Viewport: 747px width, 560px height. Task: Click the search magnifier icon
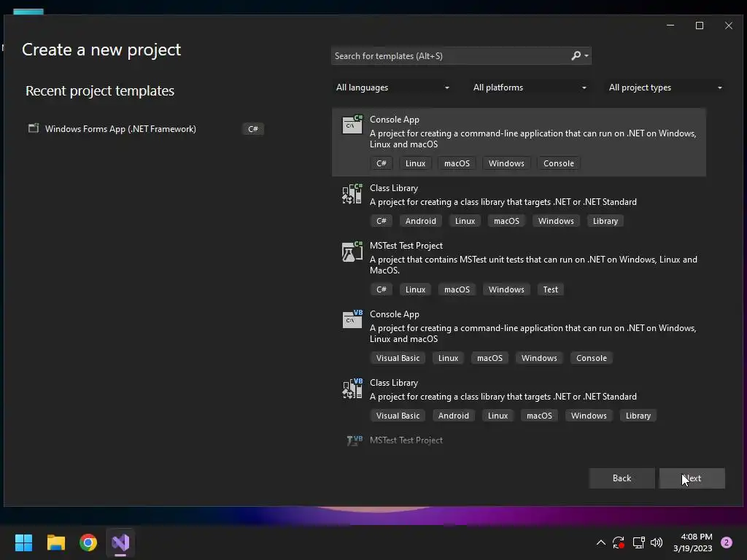[x=576, y=55]
